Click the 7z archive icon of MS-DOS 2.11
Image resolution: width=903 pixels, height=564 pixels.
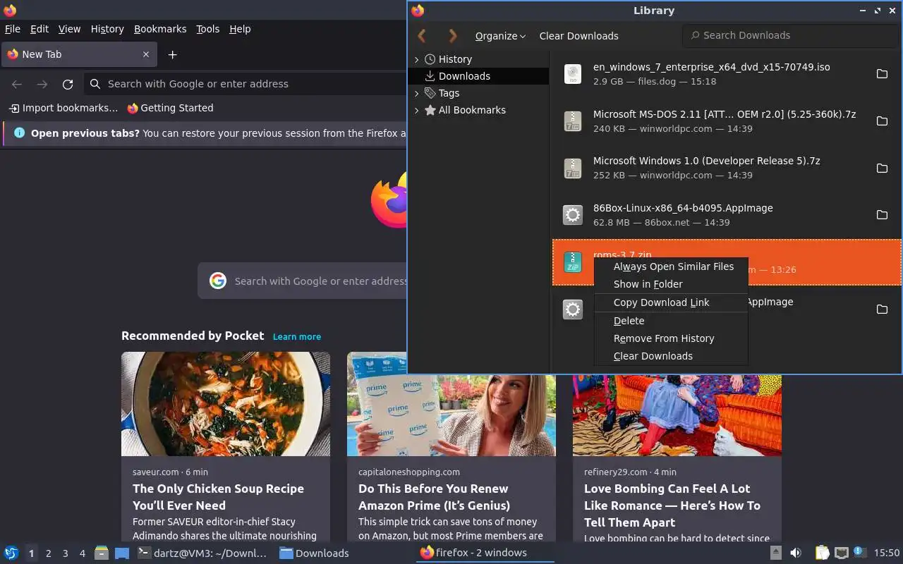pyautogui.click(x=573, y=121)
